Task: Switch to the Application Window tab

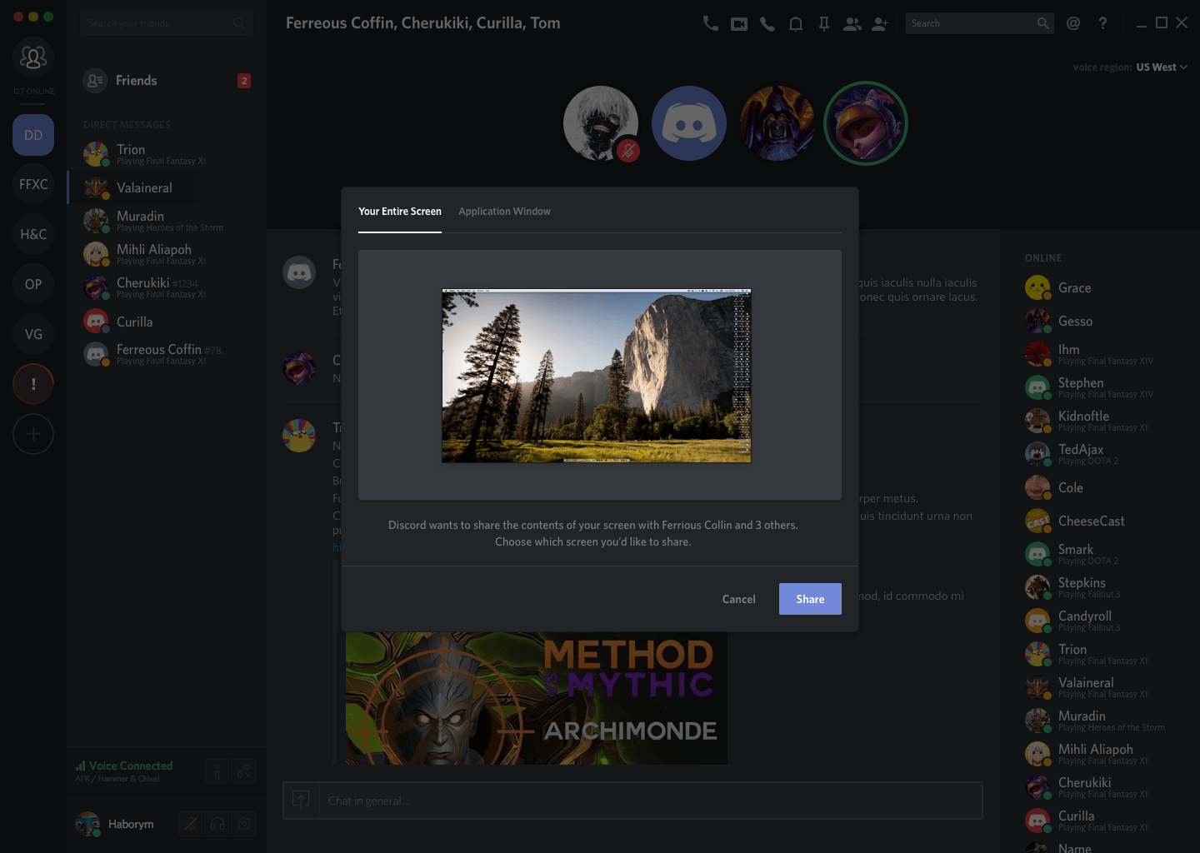Action: click(504, 212)
